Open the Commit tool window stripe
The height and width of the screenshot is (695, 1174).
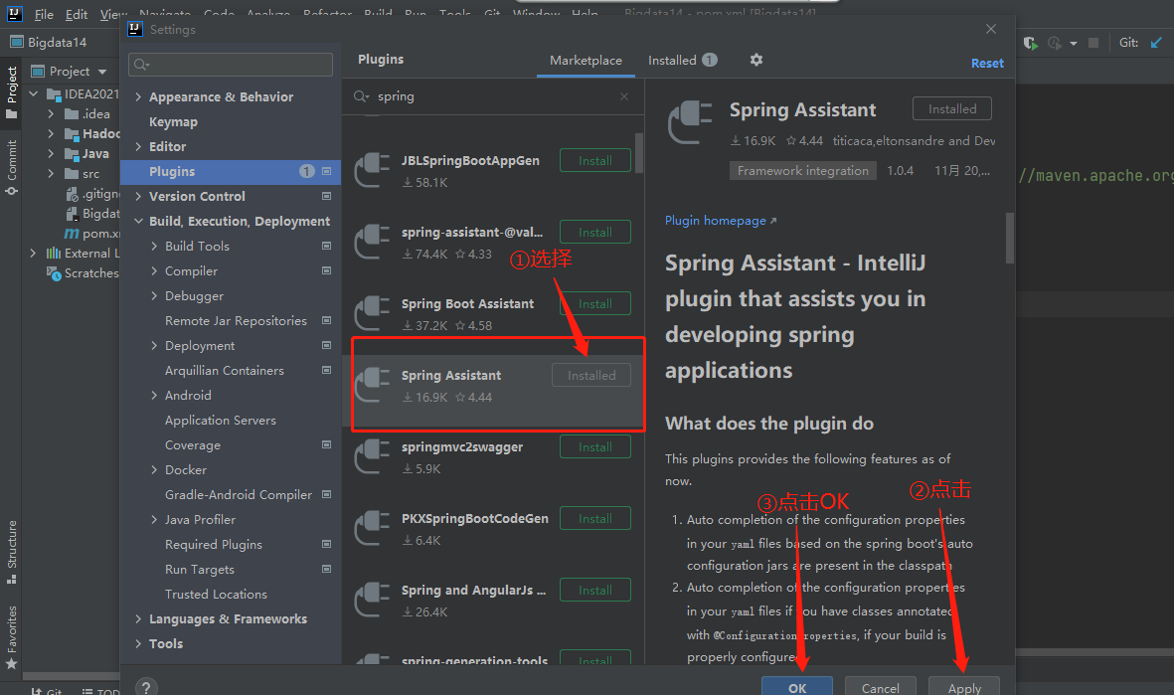pyautogui.click(x=11, y=167)
